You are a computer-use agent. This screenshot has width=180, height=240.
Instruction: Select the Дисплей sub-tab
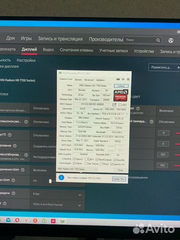pos(29,49)
